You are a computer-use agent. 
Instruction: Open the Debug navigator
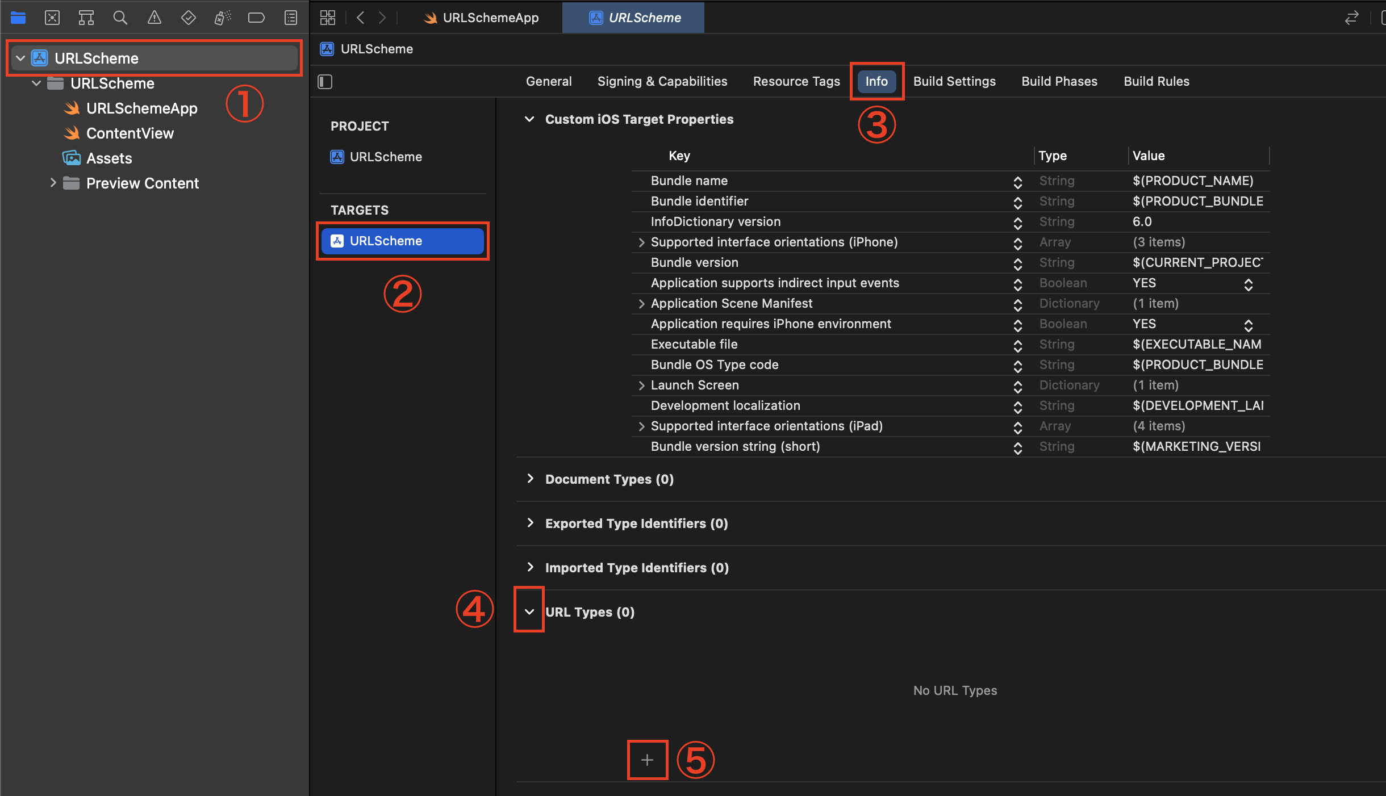click(222, 18)
